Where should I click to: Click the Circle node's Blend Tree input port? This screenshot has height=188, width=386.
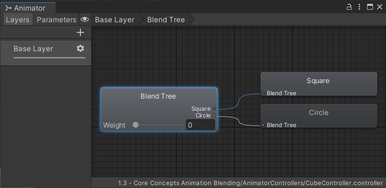(263, 125)
